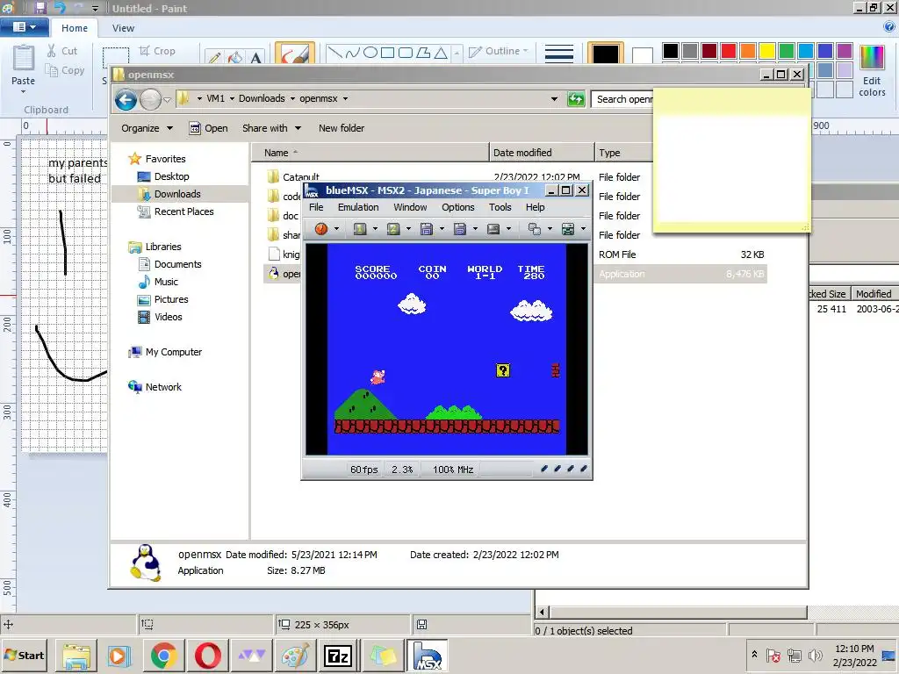899x674 pixels.
Task: Open the Options menu in blueMSX
Action: pyautogui.click(x=457, y=207)
